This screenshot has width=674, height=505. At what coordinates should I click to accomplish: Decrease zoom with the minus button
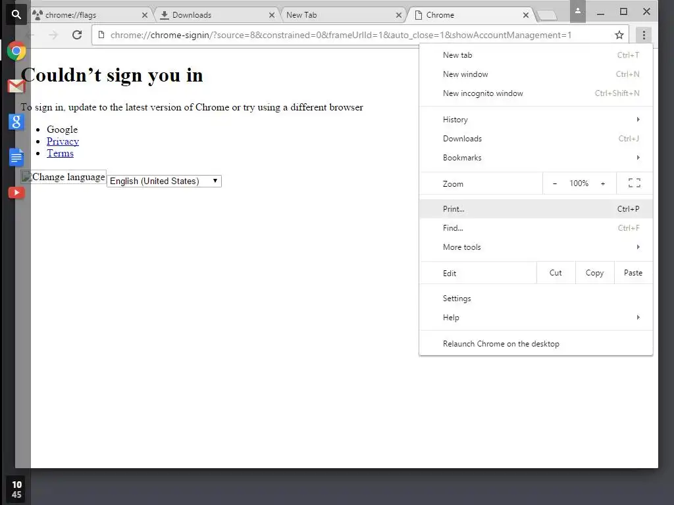click(555, 183)
